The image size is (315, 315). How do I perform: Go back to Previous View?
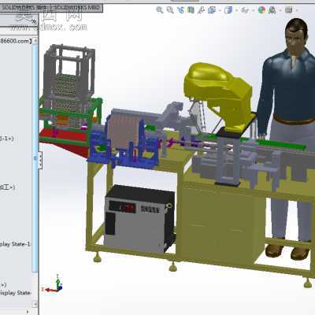pyautogui.click(x=180, y=10)
